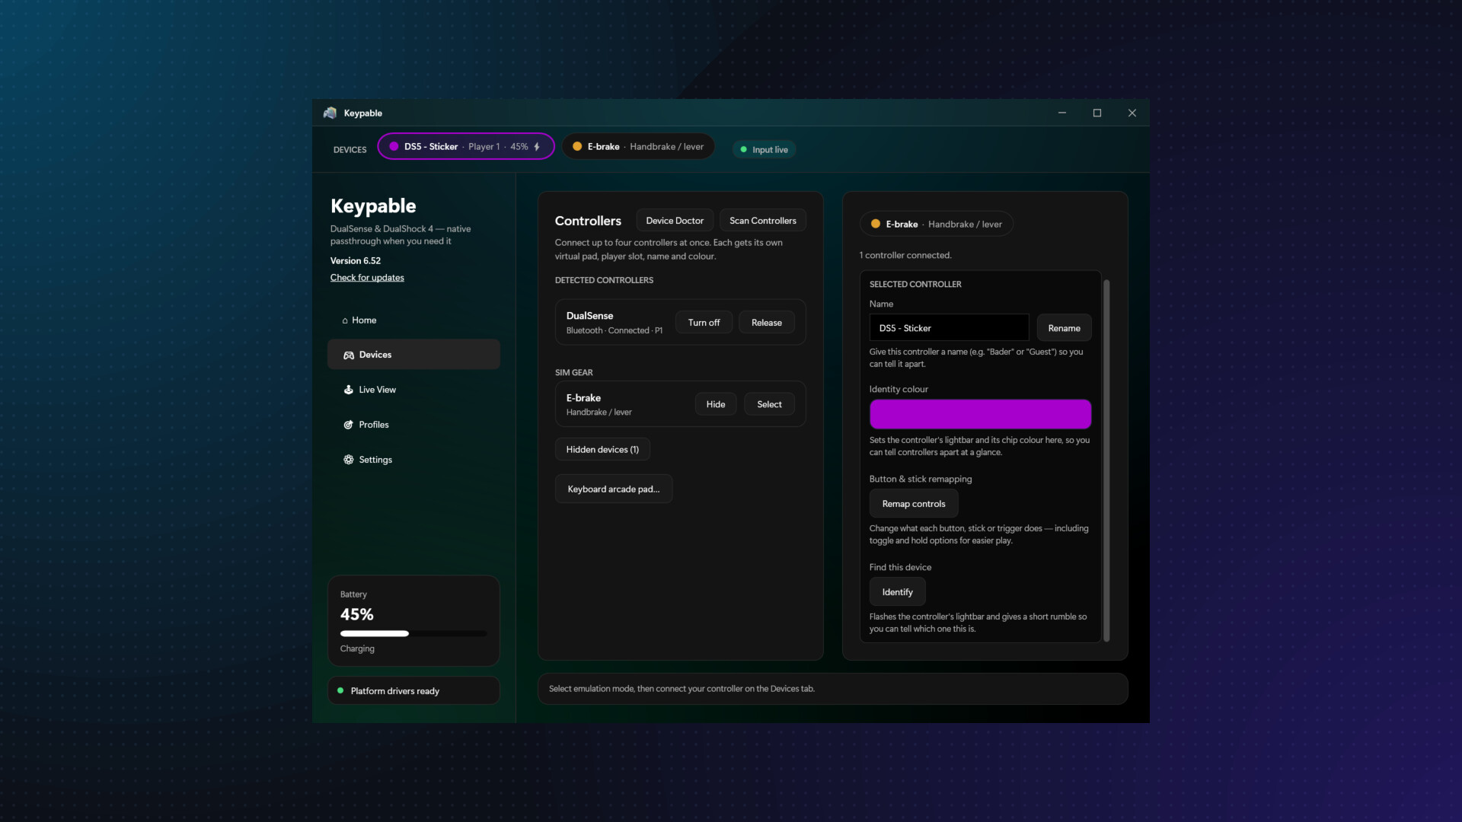Screen dimensions: 1462x822
Task: Click the charging bolt icon in DS5 chip
Action: [537, 147]
